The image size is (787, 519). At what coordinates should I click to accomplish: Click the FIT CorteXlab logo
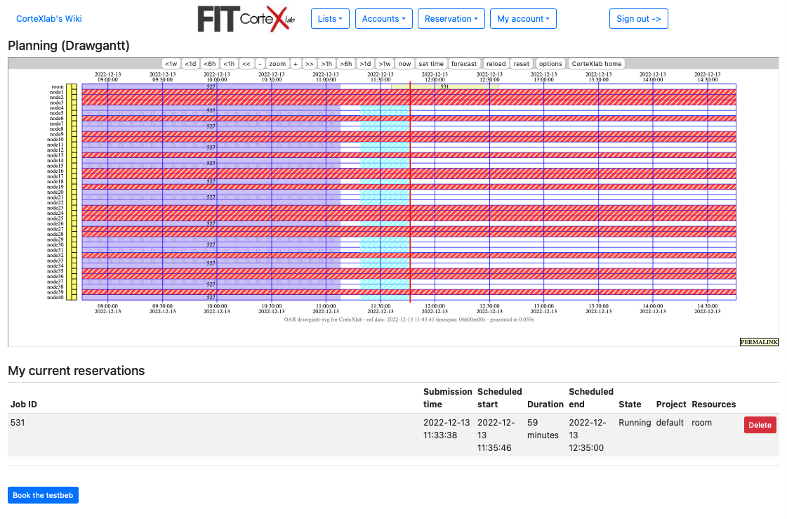pyautogui.click(x=246, y=19)
